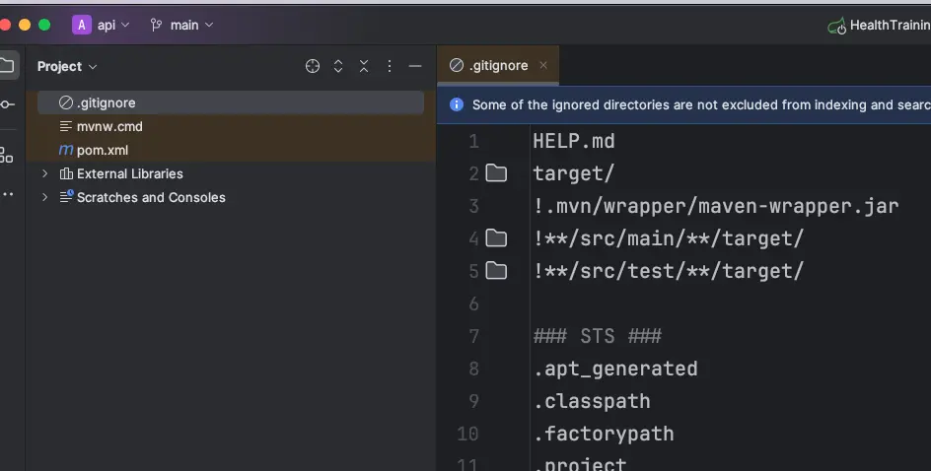The image size is (931, 471).
Task: Open the main branch dropdown
Action: [x=181, y=25]
